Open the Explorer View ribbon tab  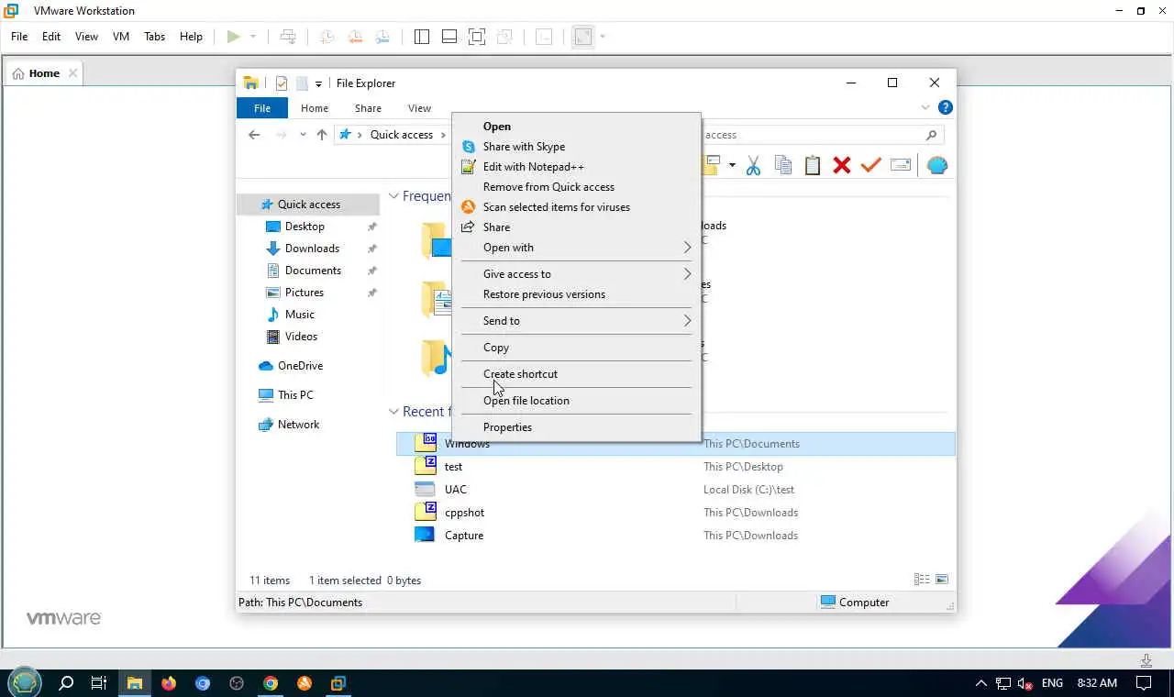pos(419,108)
